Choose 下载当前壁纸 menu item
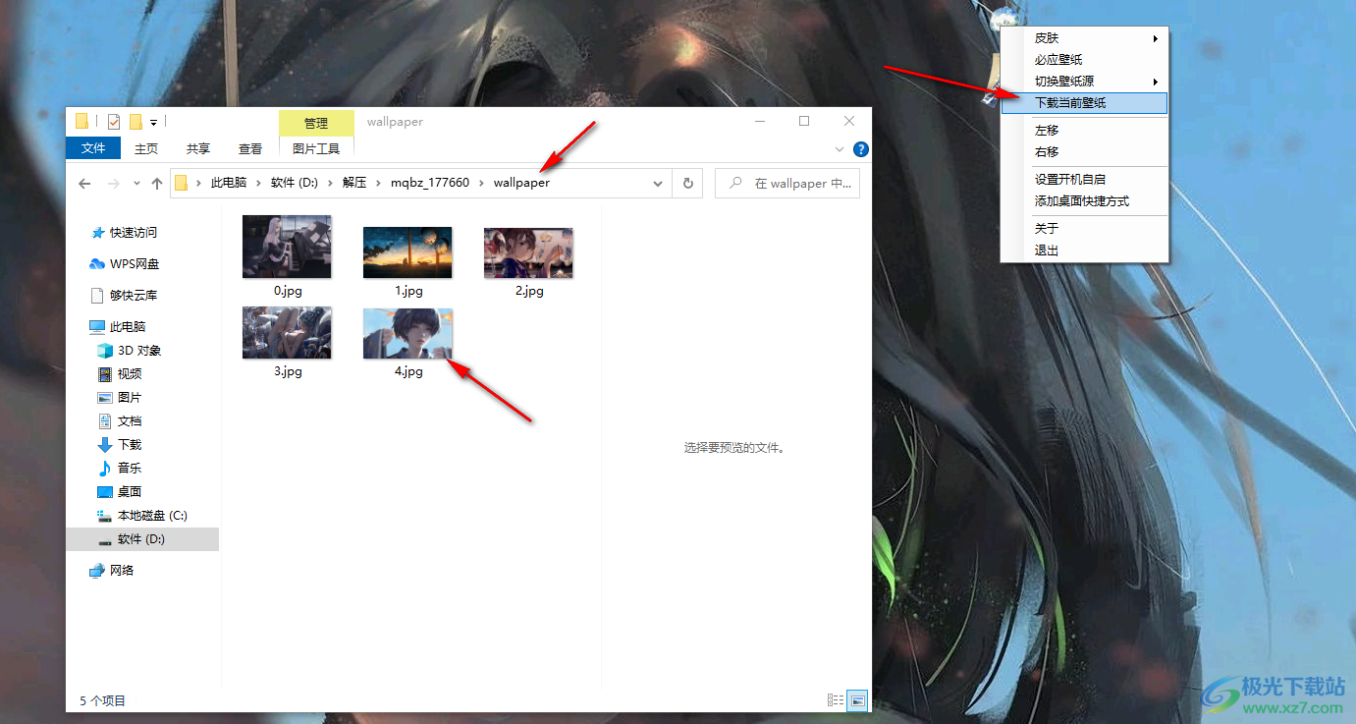 coord(1084,102)
